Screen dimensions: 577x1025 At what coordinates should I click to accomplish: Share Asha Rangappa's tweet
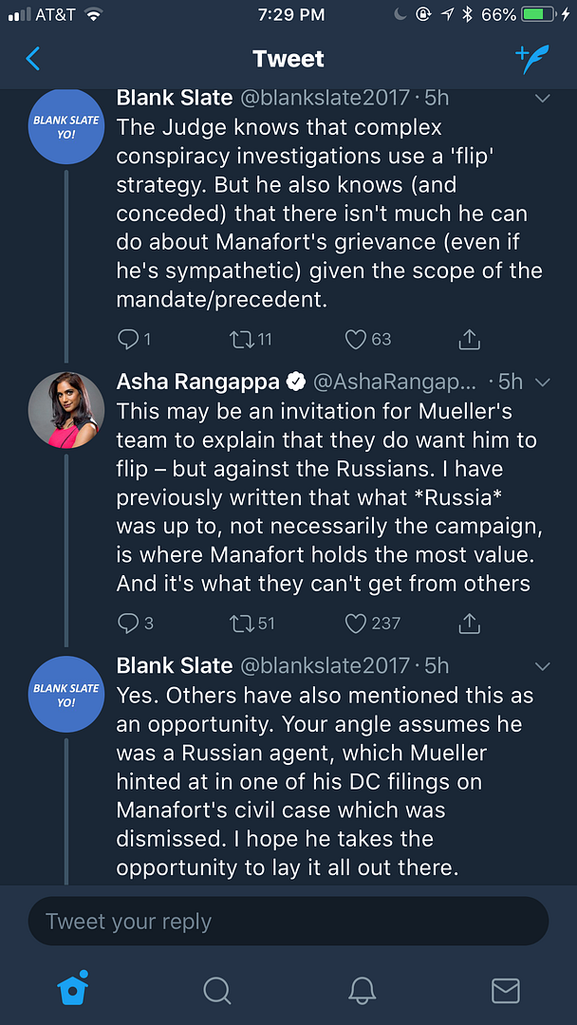click(x=469, y=624)
